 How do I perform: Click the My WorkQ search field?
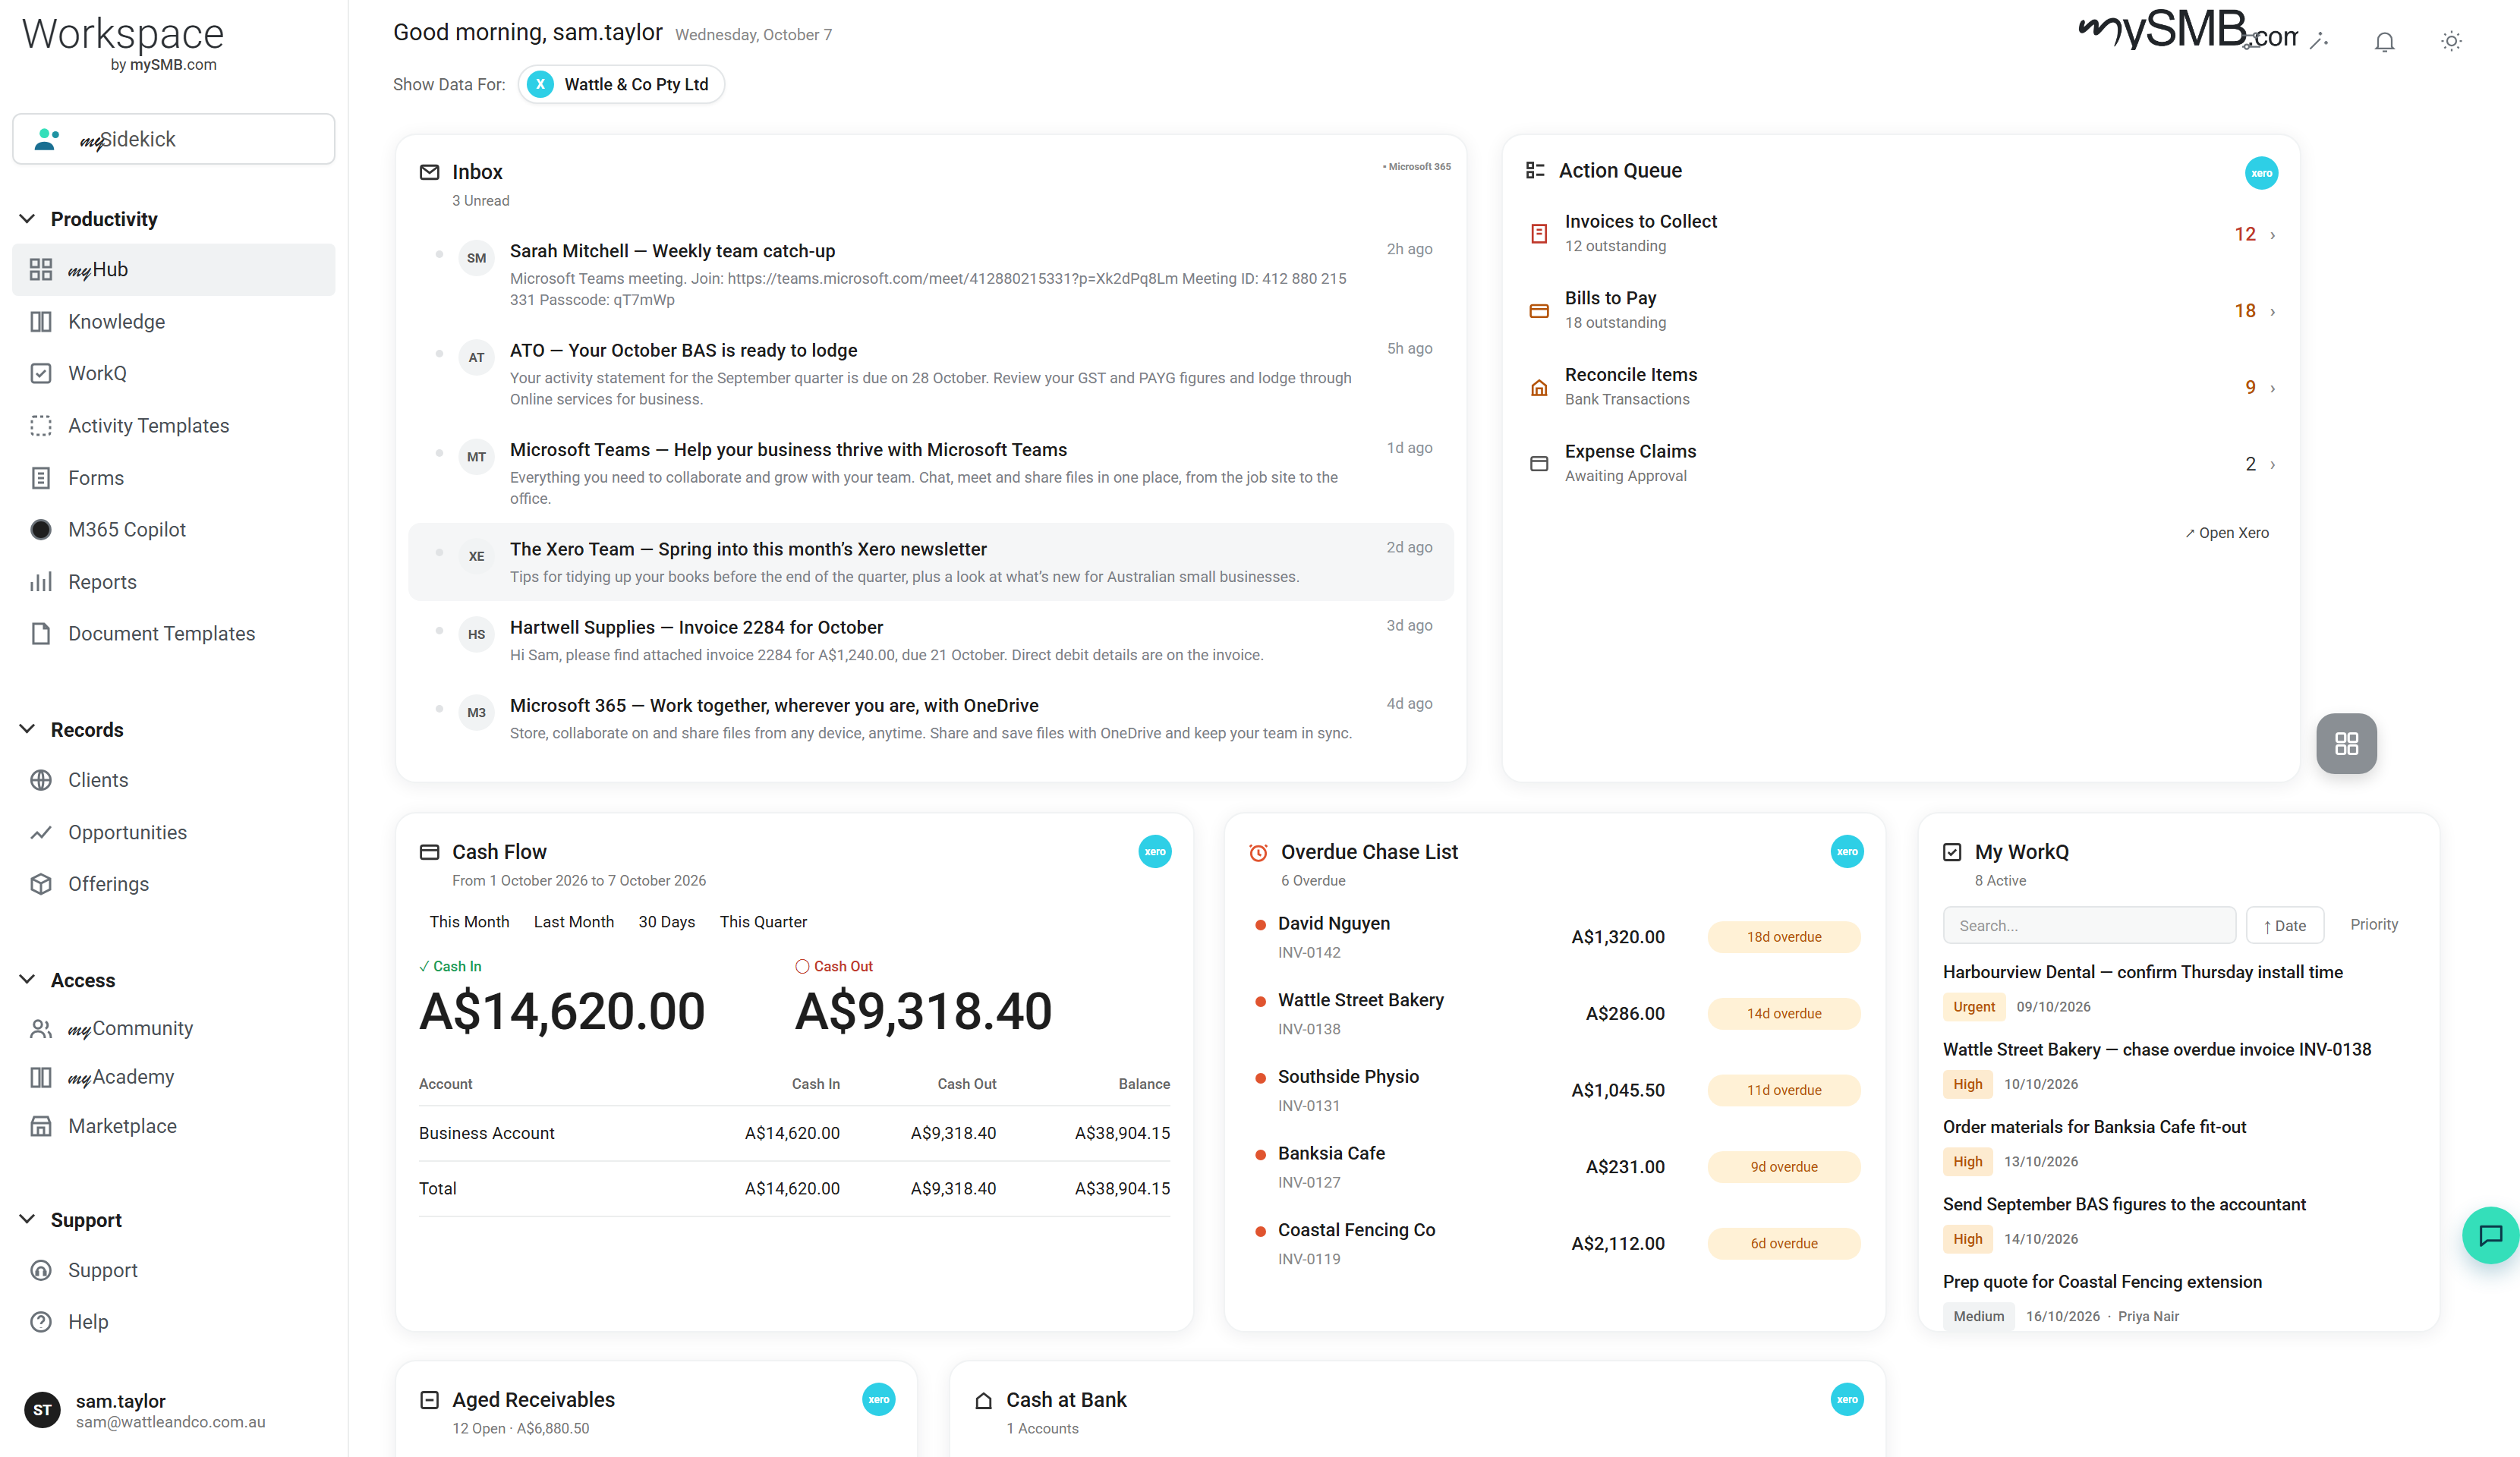coord(2089,925)
